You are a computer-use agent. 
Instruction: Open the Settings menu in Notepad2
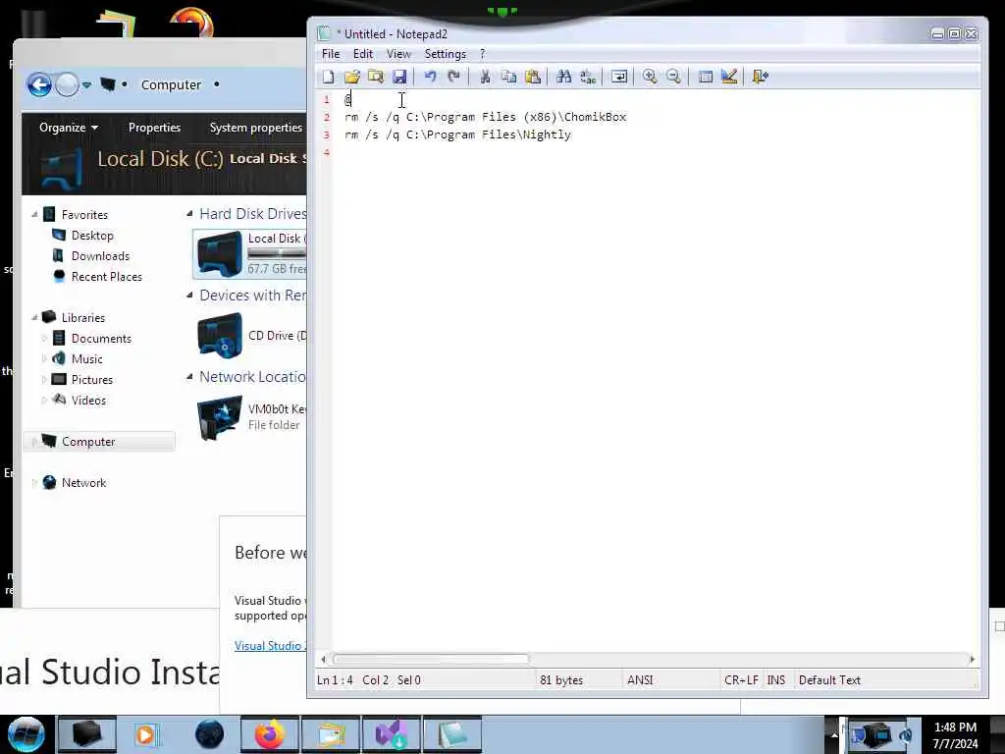coord(445,54)
